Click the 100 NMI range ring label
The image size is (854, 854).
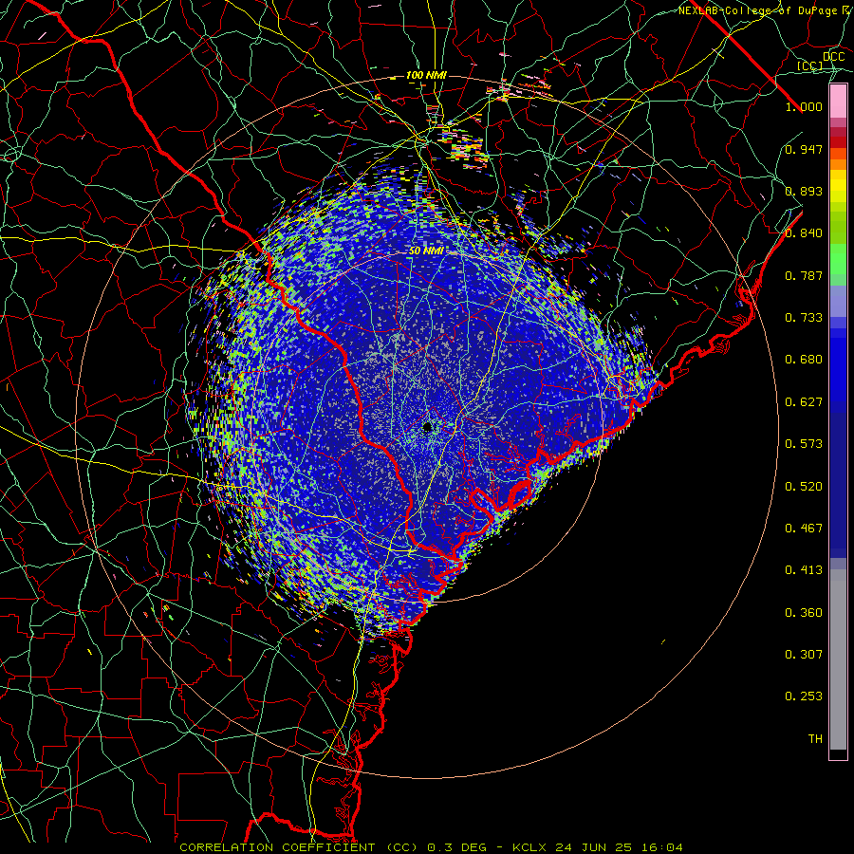426,75
